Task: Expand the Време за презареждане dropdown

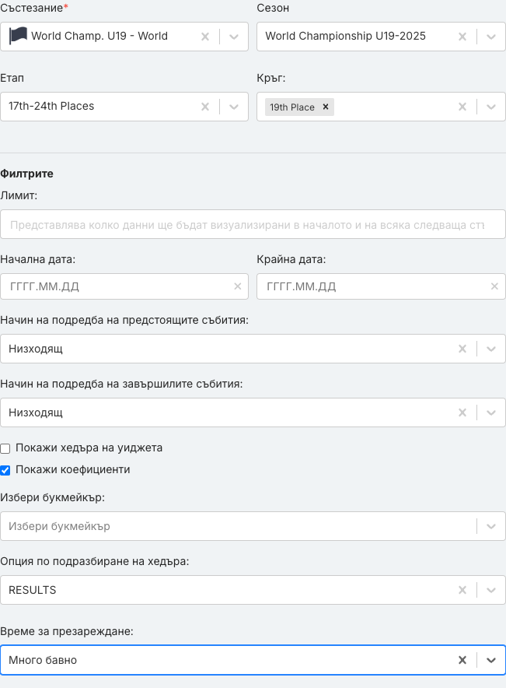Action: click(x=491, y=660)
